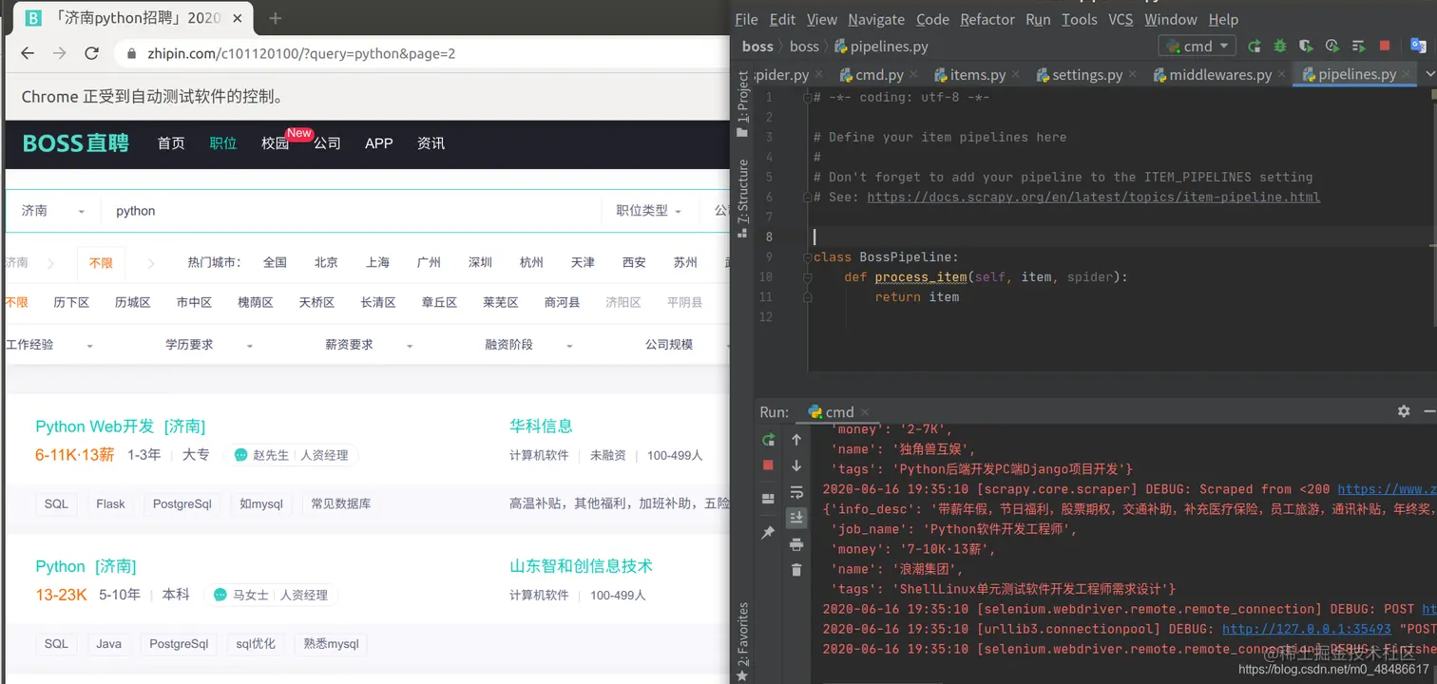Expand the 工作经验 filter
This screenshot has width=1437, height=684.
49,345
